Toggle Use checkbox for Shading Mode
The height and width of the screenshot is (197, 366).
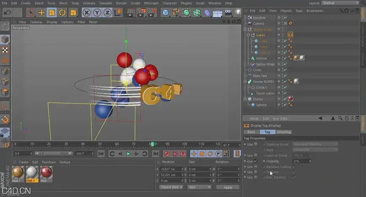point(256,144)
